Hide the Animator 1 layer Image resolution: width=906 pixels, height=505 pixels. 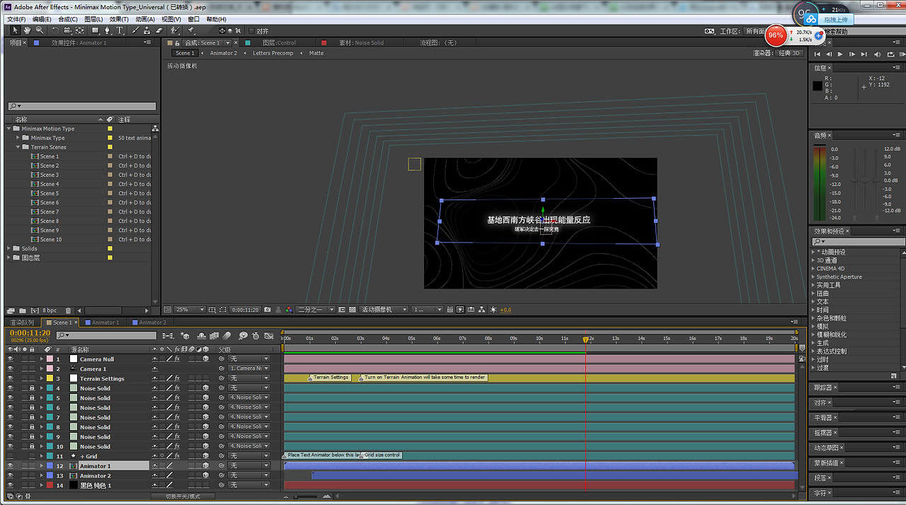(11, 466)
